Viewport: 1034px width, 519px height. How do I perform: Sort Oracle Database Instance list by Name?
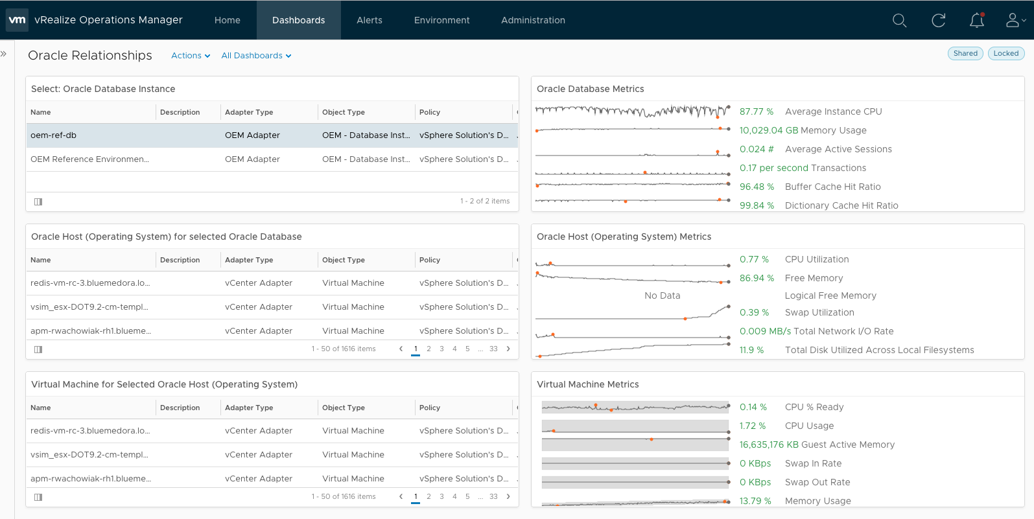[x=41, y=112]
